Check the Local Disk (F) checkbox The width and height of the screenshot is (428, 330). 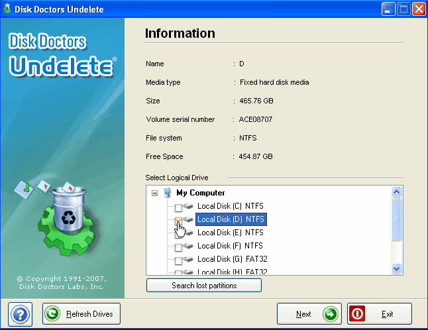click(x=178, y=248)
